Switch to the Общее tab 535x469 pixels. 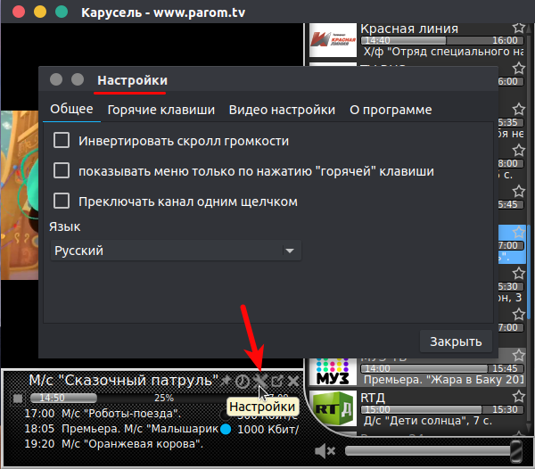click(71, 109)
